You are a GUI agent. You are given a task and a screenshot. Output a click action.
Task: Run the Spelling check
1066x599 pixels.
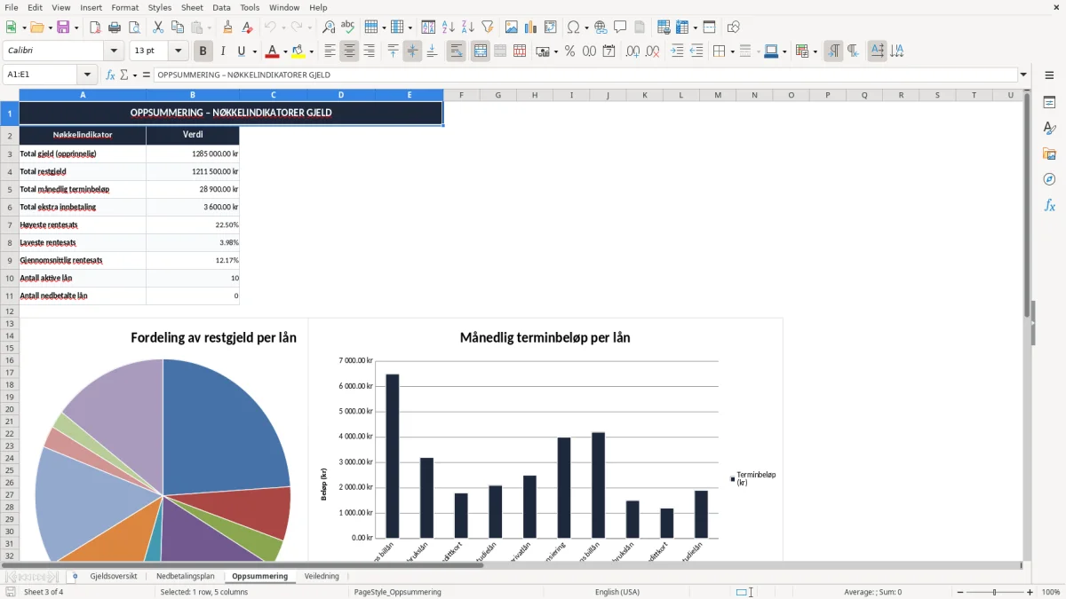348,28
